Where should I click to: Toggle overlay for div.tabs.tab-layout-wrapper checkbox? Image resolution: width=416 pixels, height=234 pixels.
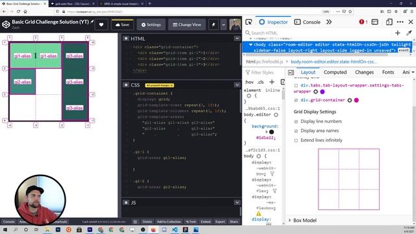point(296,86)
